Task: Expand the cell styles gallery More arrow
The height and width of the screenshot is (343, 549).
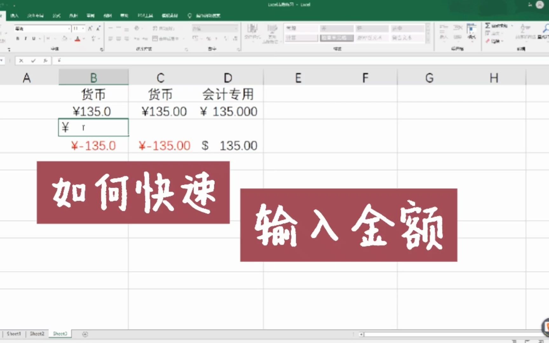Action: pos(428,40)
